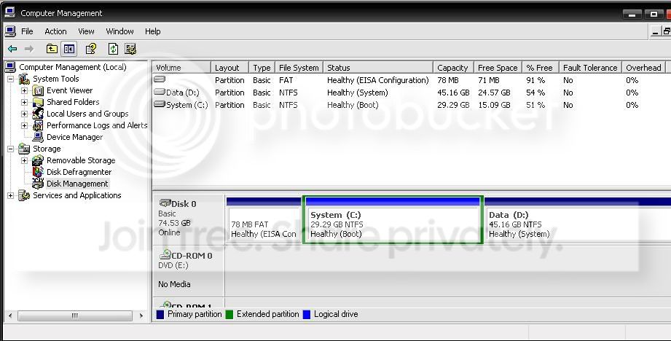Click the Disk Defragmenter icon
Image resolution: width=671 pixels, height=341 pixels.
[38, 172]
